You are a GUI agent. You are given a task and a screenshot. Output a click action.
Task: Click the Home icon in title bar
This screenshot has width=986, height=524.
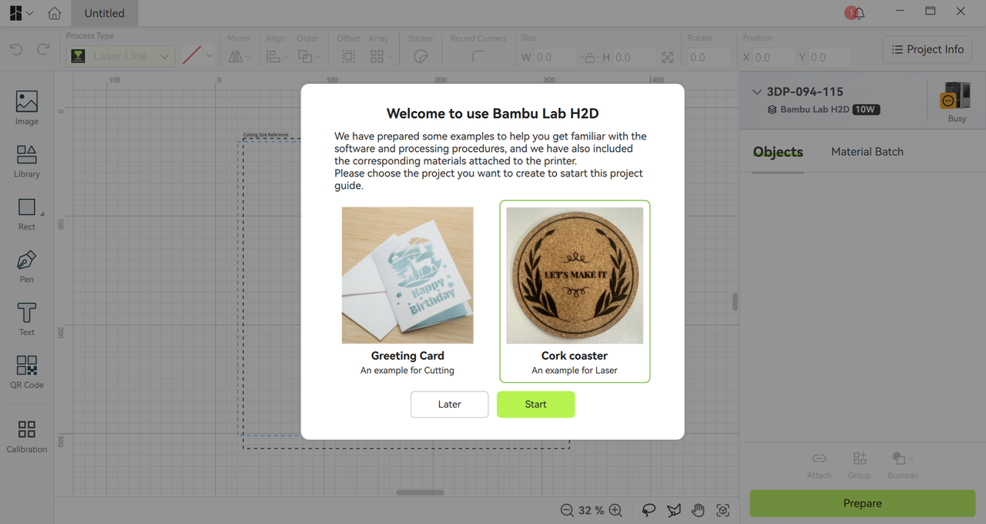(x=54, y=13)
